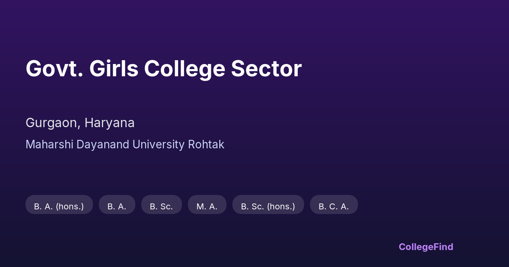
Task: Click the Govt. Girls College Sector heading
Action: pos(164,69)
